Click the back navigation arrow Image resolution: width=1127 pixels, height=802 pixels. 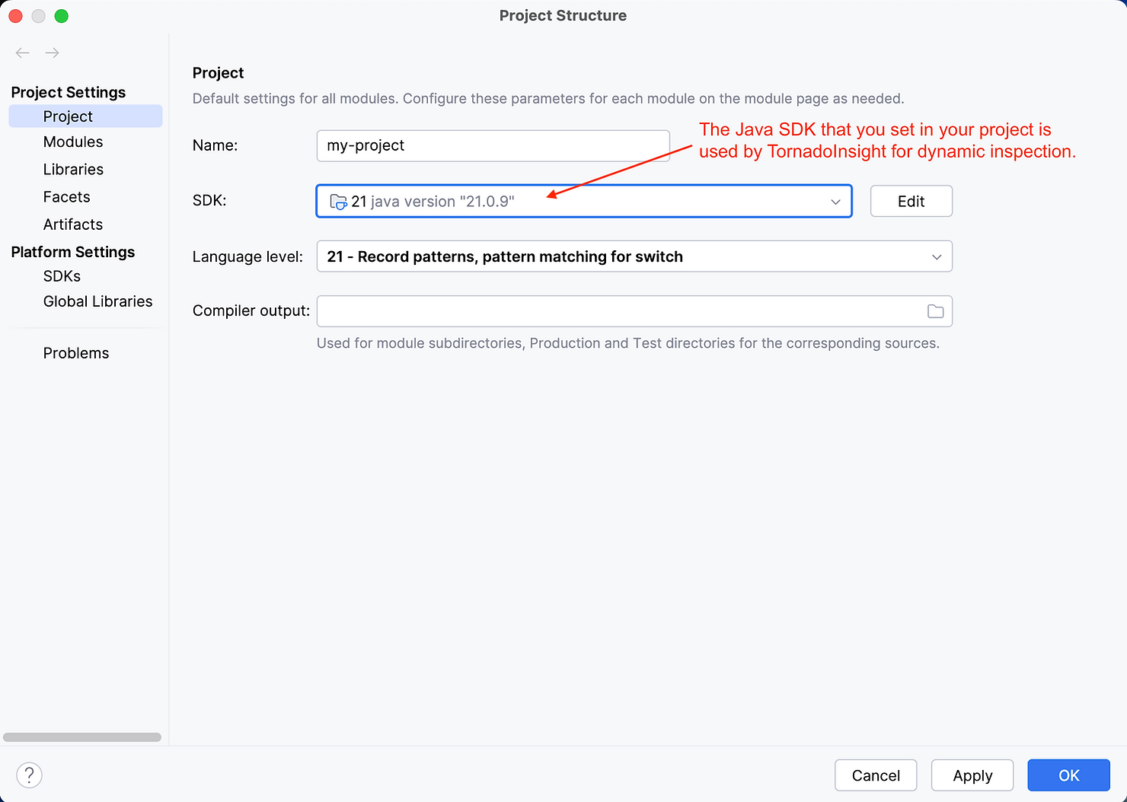[23, 53]
